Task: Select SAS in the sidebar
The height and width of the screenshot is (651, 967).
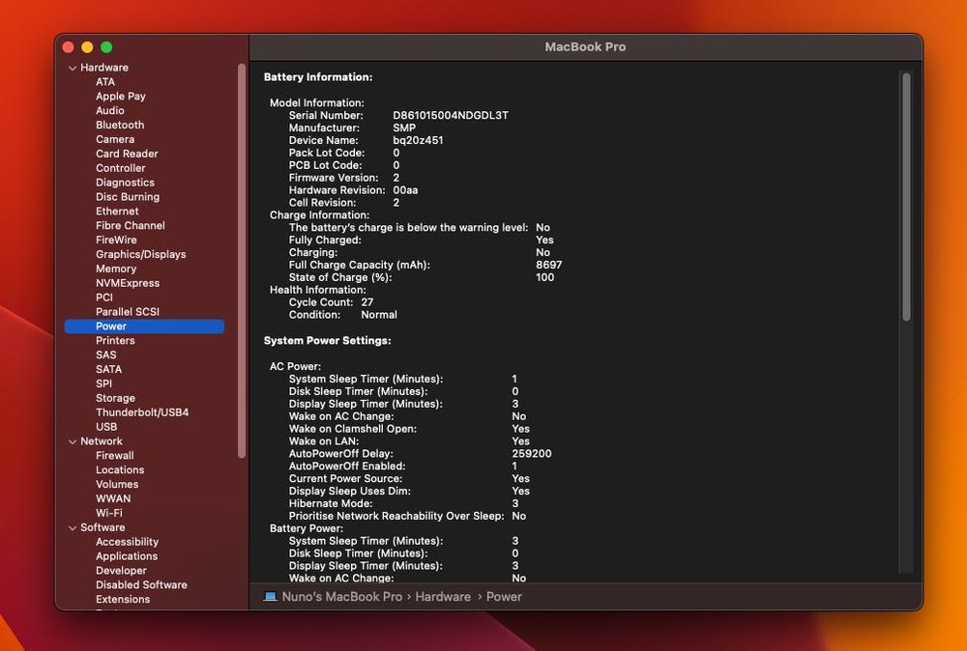Action: pos(106,354)
